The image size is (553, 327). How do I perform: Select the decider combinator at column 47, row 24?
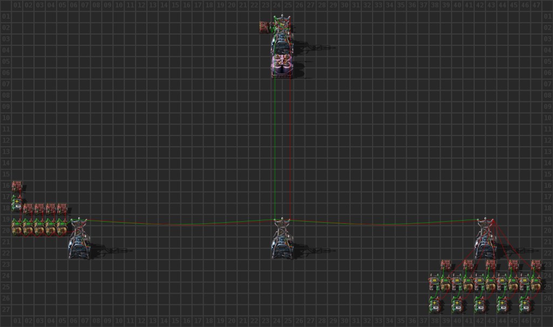536,283
